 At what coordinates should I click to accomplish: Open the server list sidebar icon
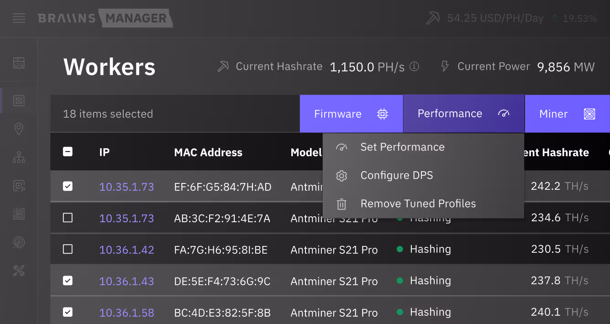pos(19,214)
